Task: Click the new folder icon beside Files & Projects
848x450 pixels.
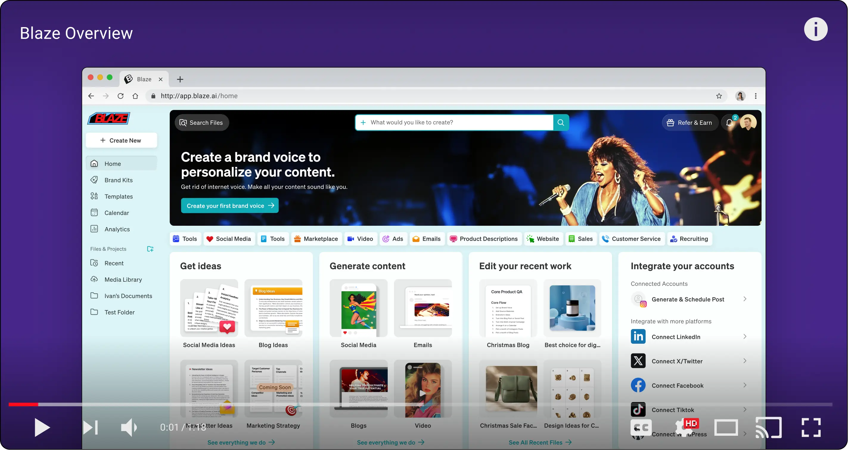Action: click(150, 249)
